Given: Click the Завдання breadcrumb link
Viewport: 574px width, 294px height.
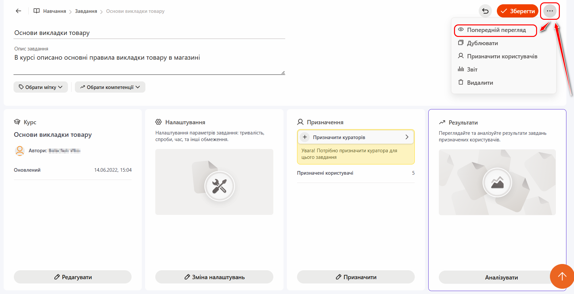Looking at the screenshot, I should (86, 11).
